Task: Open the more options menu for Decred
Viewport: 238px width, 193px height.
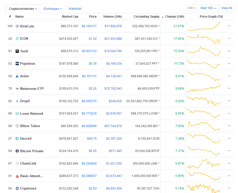Action: (229, 138)
